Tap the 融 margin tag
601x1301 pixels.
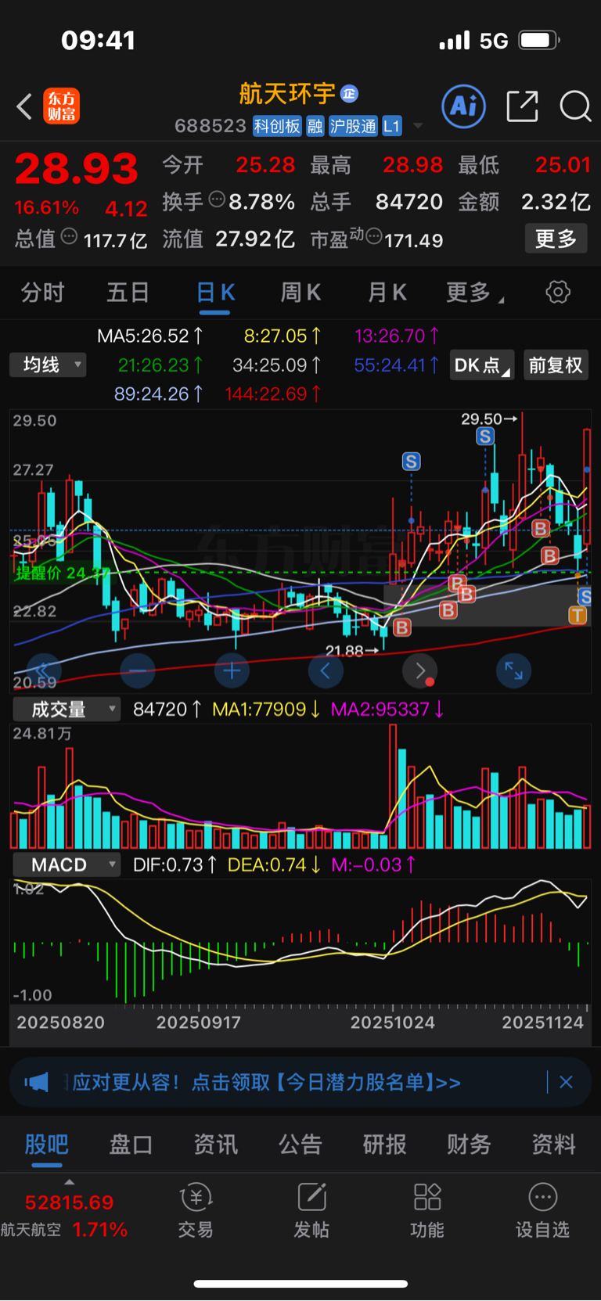(x=315, y=126)
